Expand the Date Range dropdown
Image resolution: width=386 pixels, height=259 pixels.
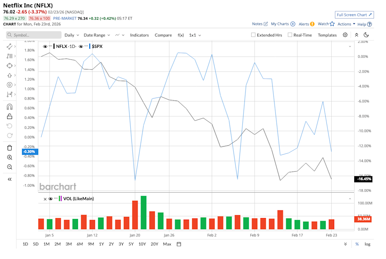click(96, 35)
